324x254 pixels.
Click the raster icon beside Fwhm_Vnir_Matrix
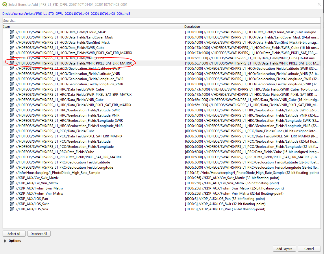click(11, 193)
